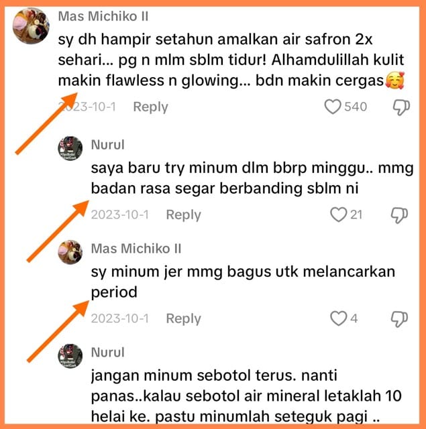Like Nurul's reply with 21 likes
426x429 pixels.
pyautogui.click(x=338, y=214)
